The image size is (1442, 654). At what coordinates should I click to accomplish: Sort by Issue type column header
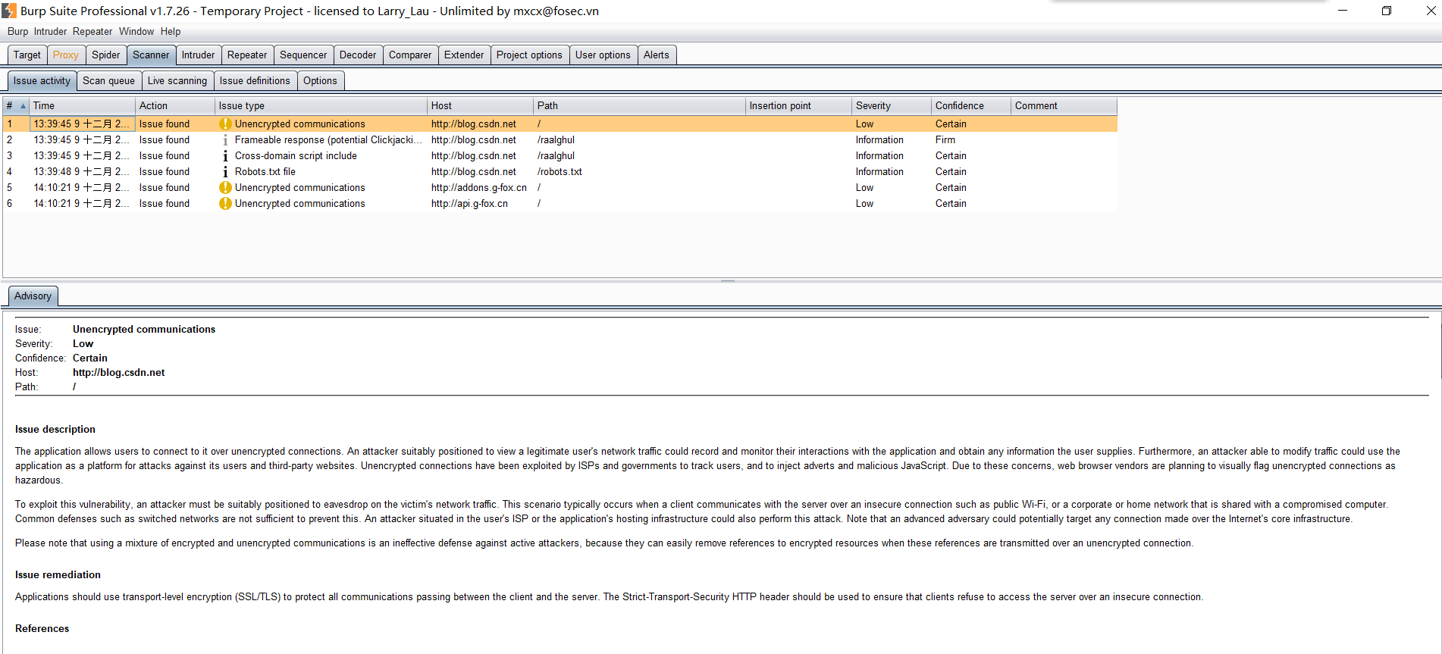(321, 105)
